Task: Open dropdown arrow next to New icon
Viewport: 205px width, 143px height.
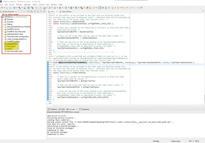Action: [4, 8]
